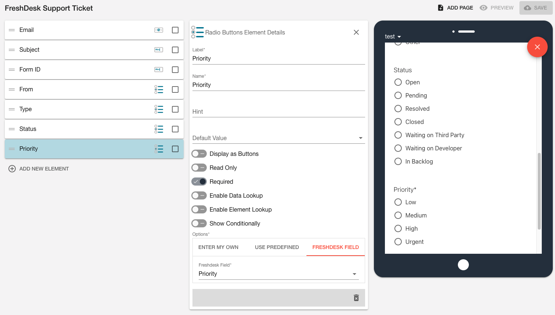
Task: Open the test page dropdown in preview
Action: pyautogui.click(x=393, y=37)
